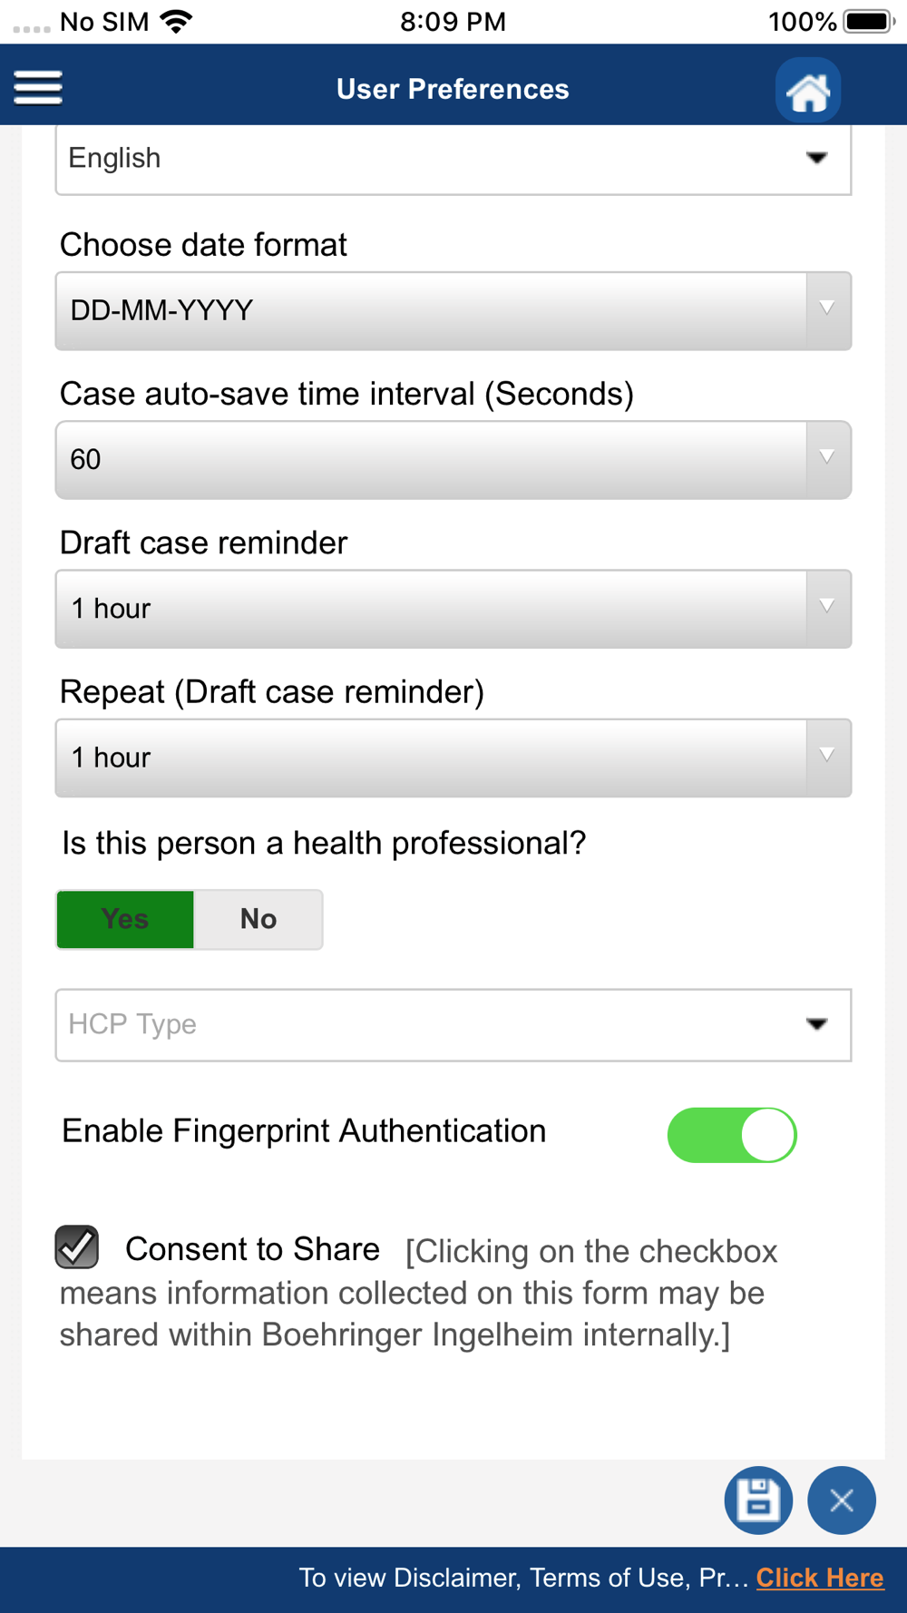Expand the Draft case reminder dropdown
Viewport: 907px width, 1613px height.
tap(453, 609)
